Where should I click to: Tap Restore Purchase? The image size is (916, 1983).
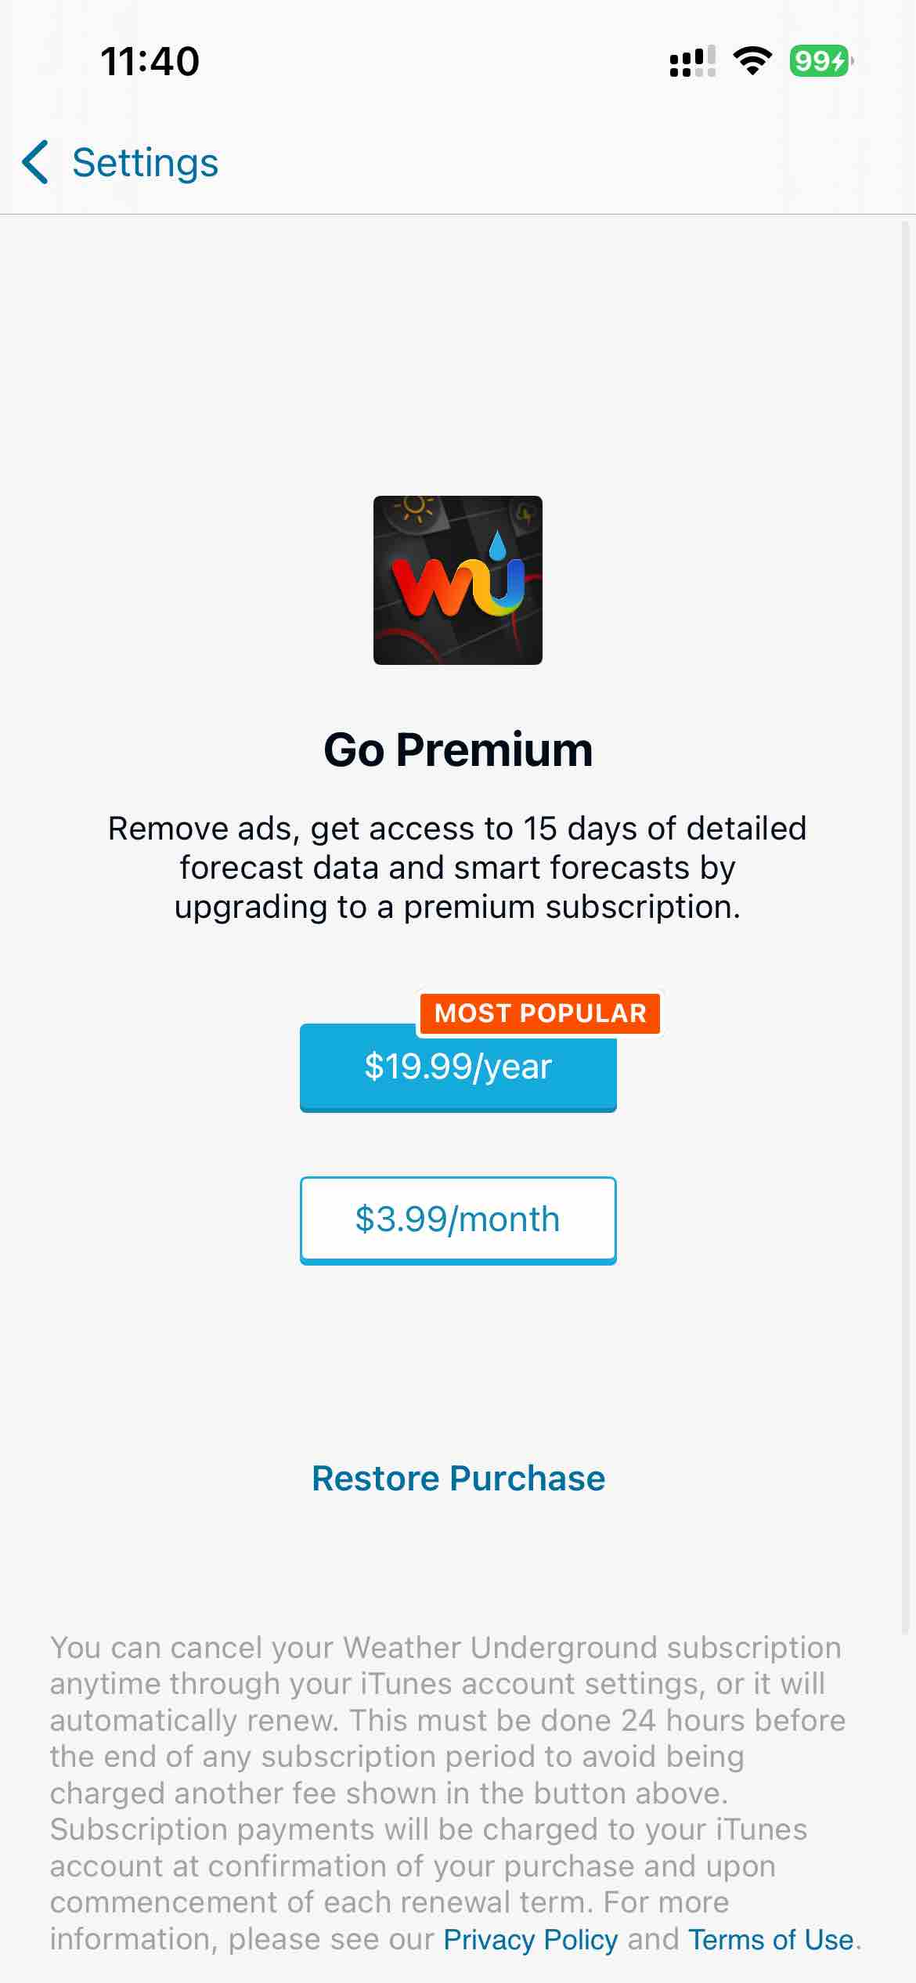point(458,1479)
